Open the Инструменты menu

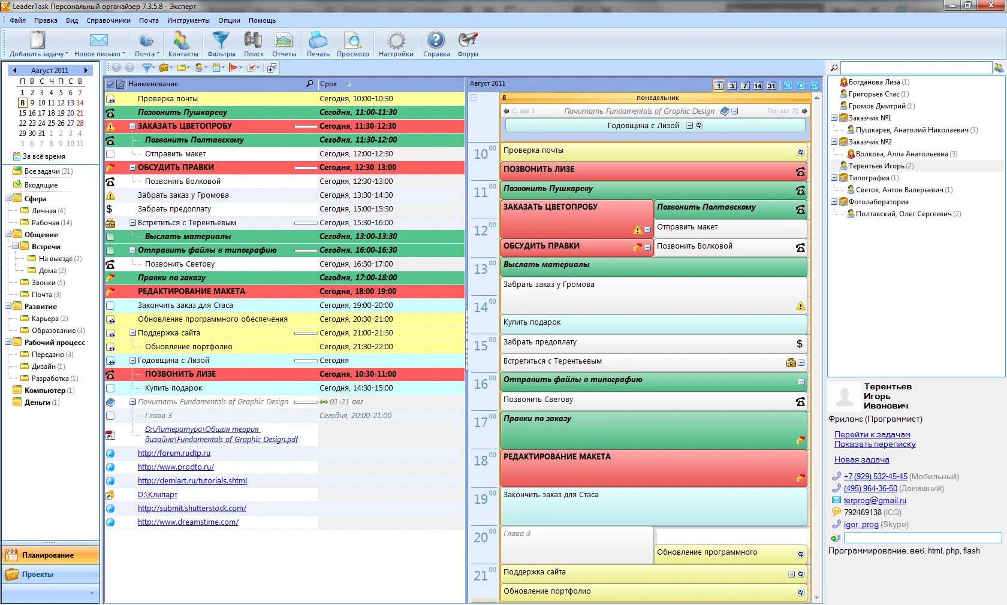188,20
